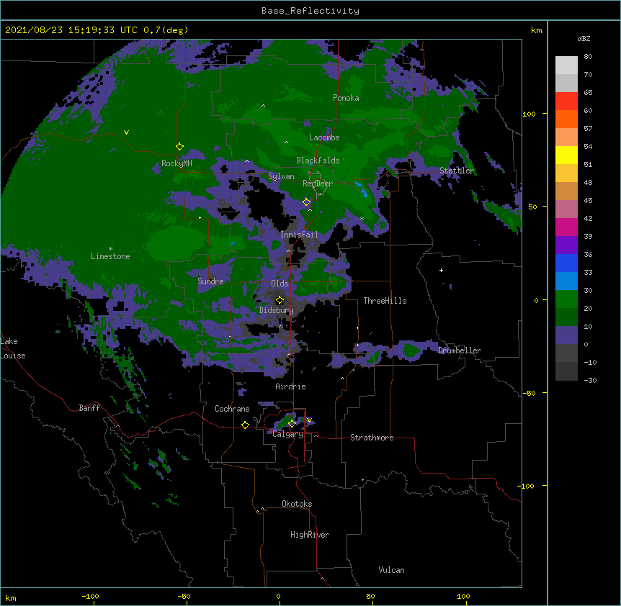Click the Strathmore label
The width and height of the screenshot is (621, 606).
(x=372, y=438)
